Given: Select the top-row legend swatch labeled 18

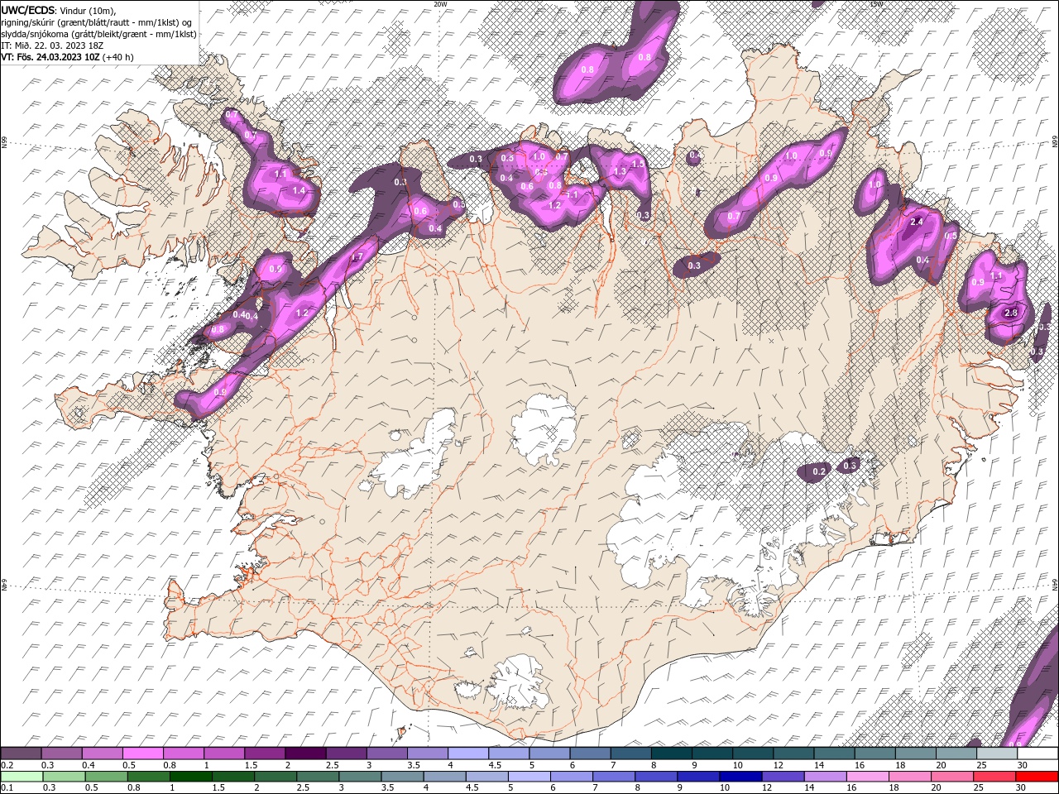Looking at the screenshot, I should (914, 753).
